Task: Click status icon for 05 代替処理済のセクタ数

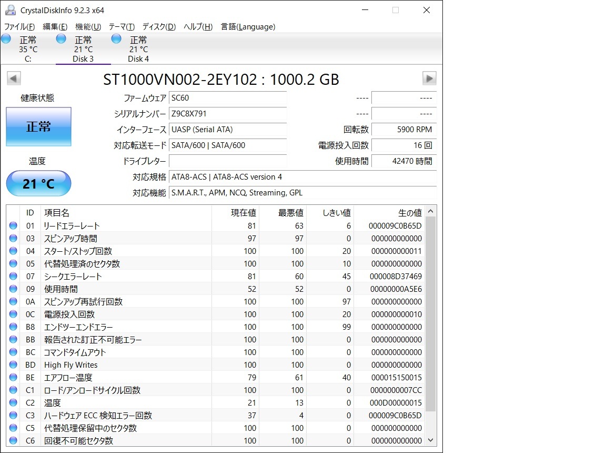Action: (13, 263)
